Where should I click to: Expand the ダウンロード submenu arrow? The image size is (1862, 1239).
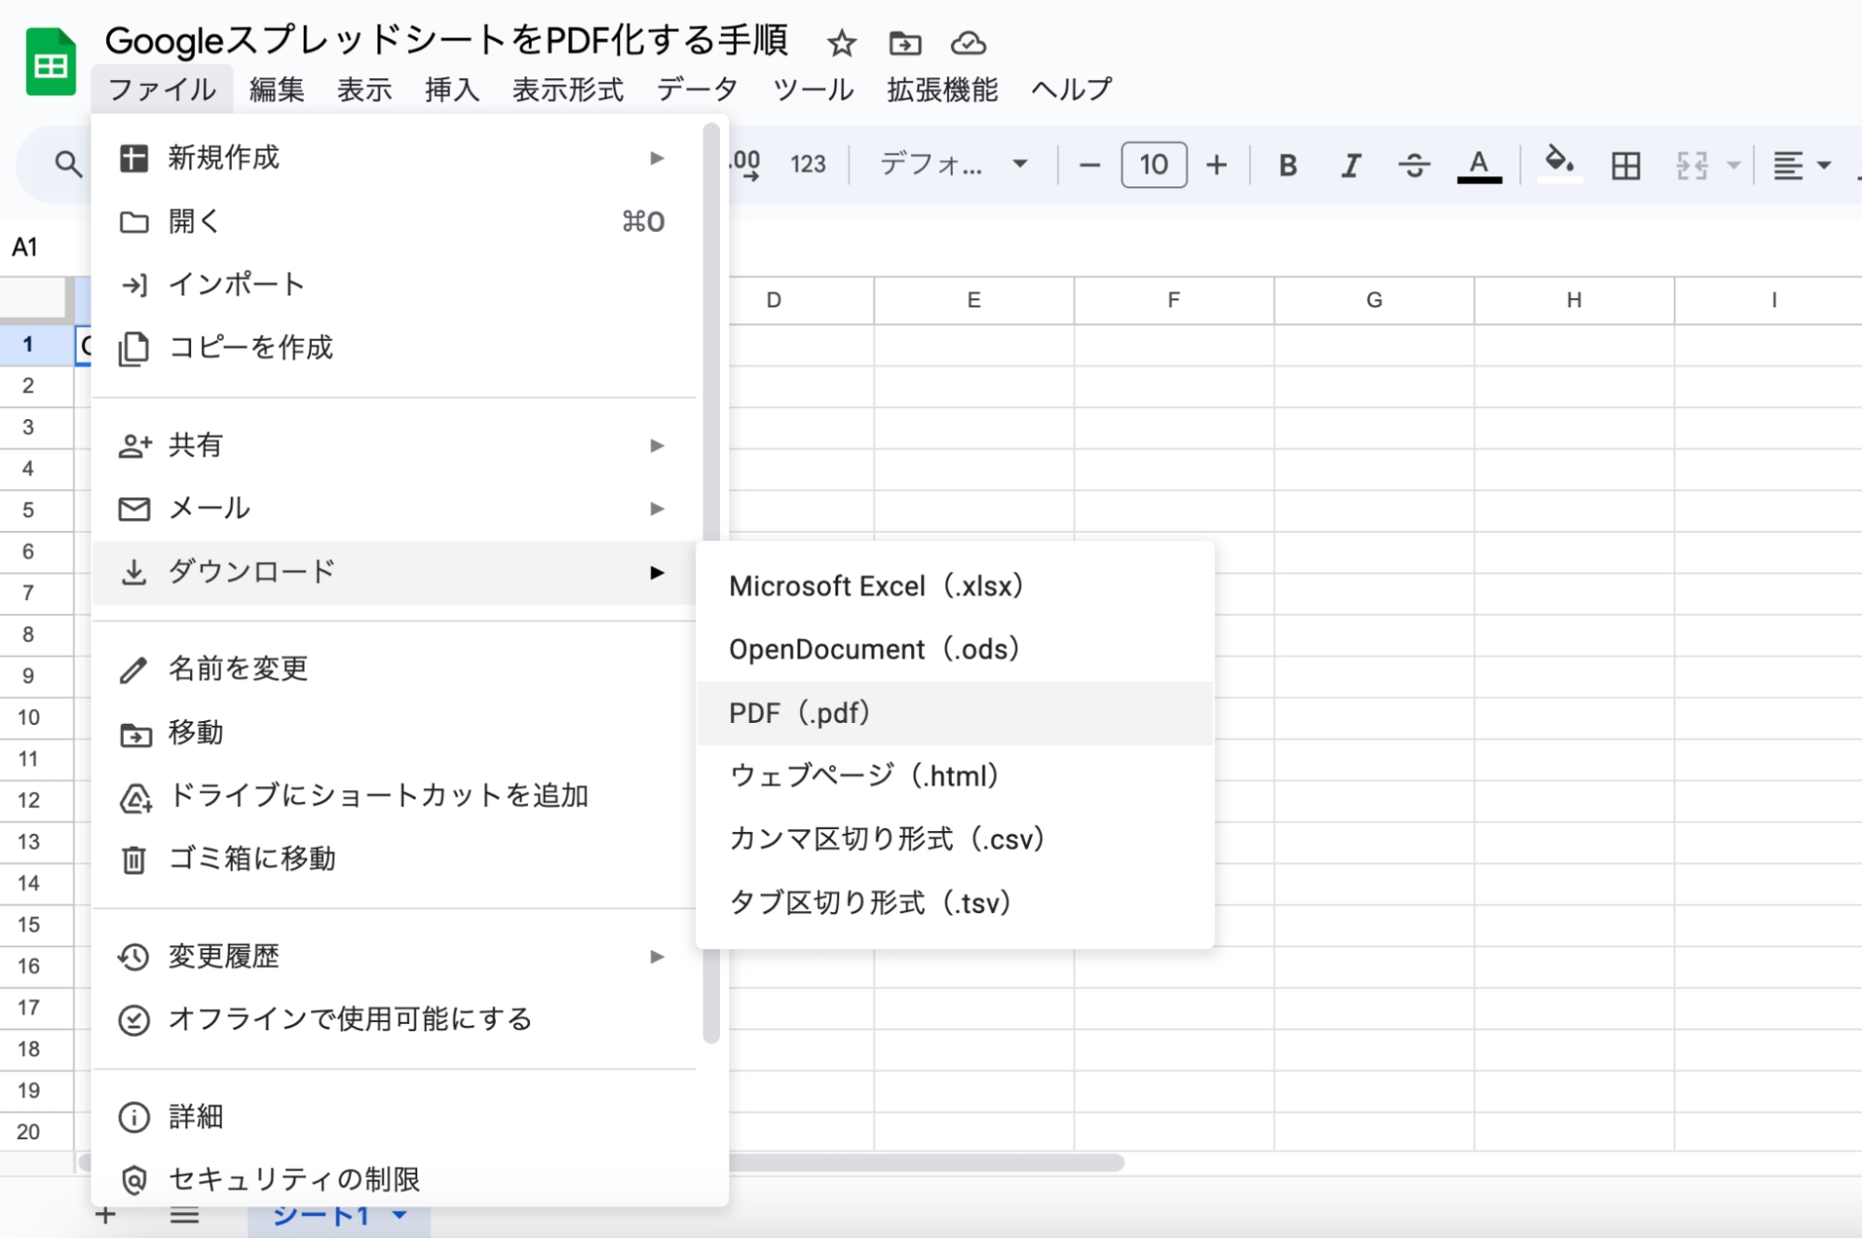(659, 573)
